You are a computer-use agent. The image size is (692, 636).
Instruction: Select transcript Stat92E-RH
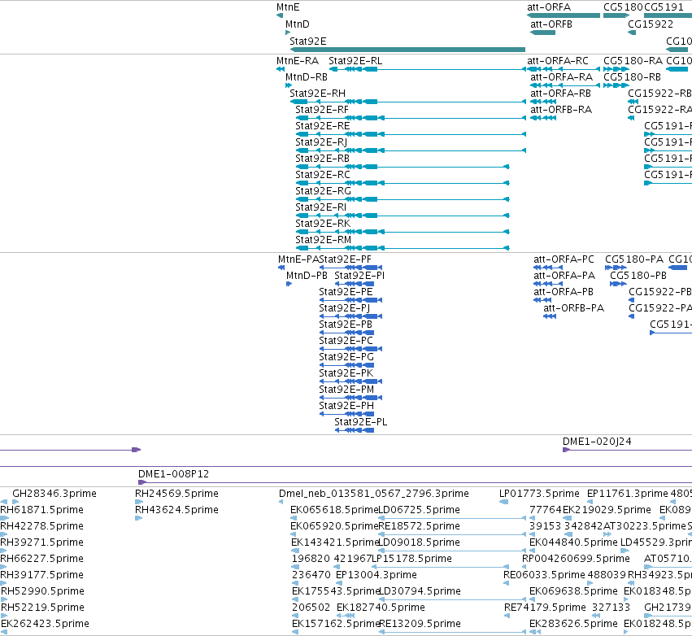[x=318, y=94]
